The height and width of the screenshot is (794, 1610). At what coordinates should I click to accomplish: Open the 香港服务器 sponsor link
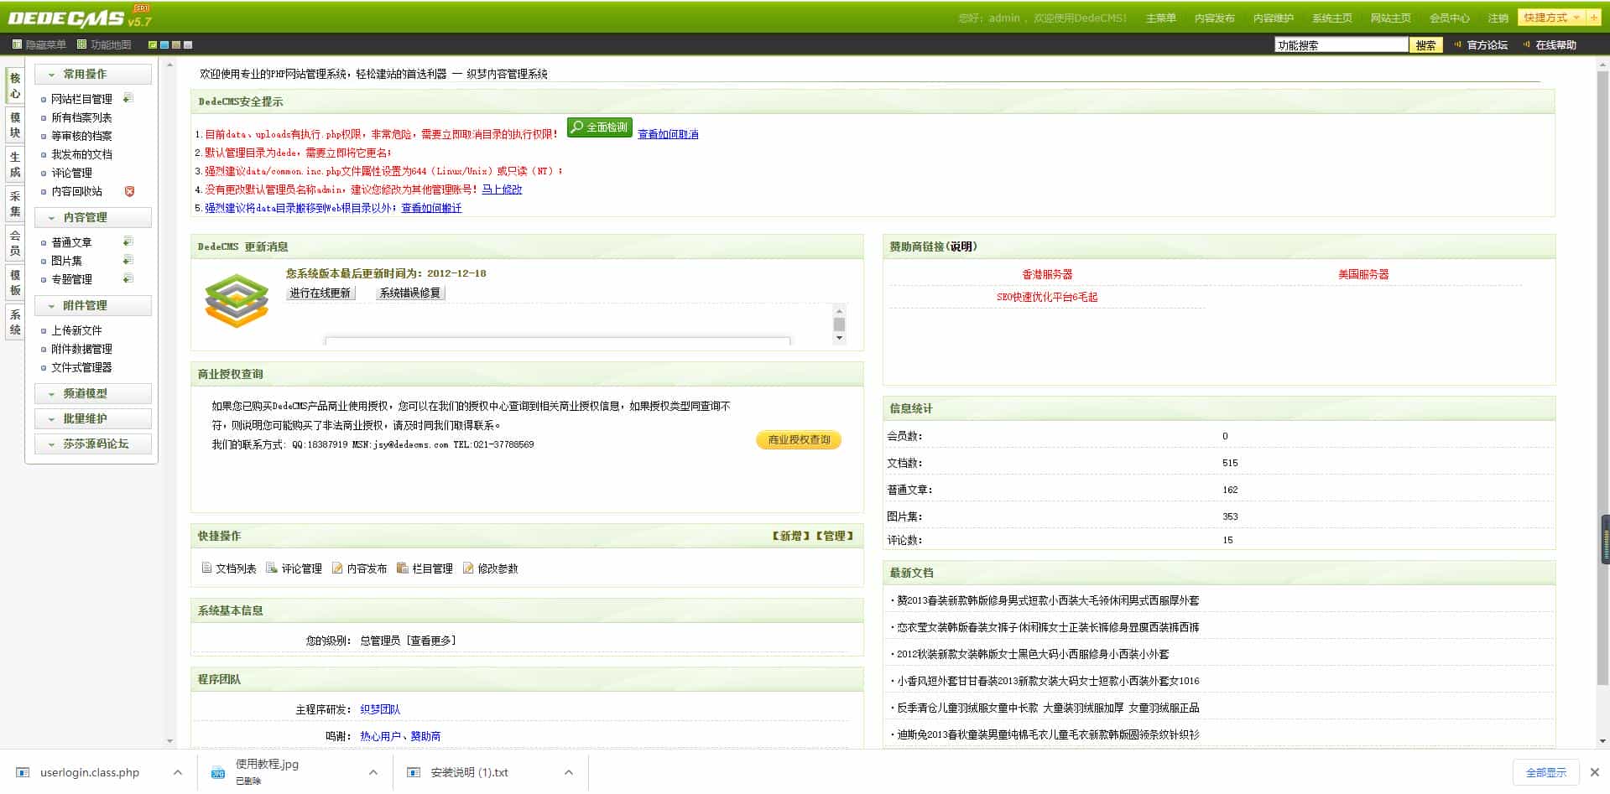1047,274
